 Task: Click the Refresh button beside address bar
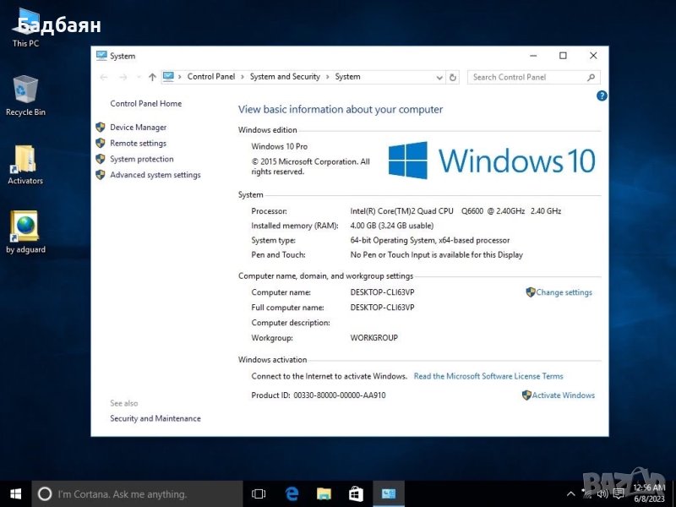click(453, 77)
